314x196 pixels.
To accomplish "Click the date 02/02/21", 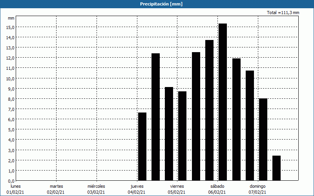I will [x=56, y=192].
